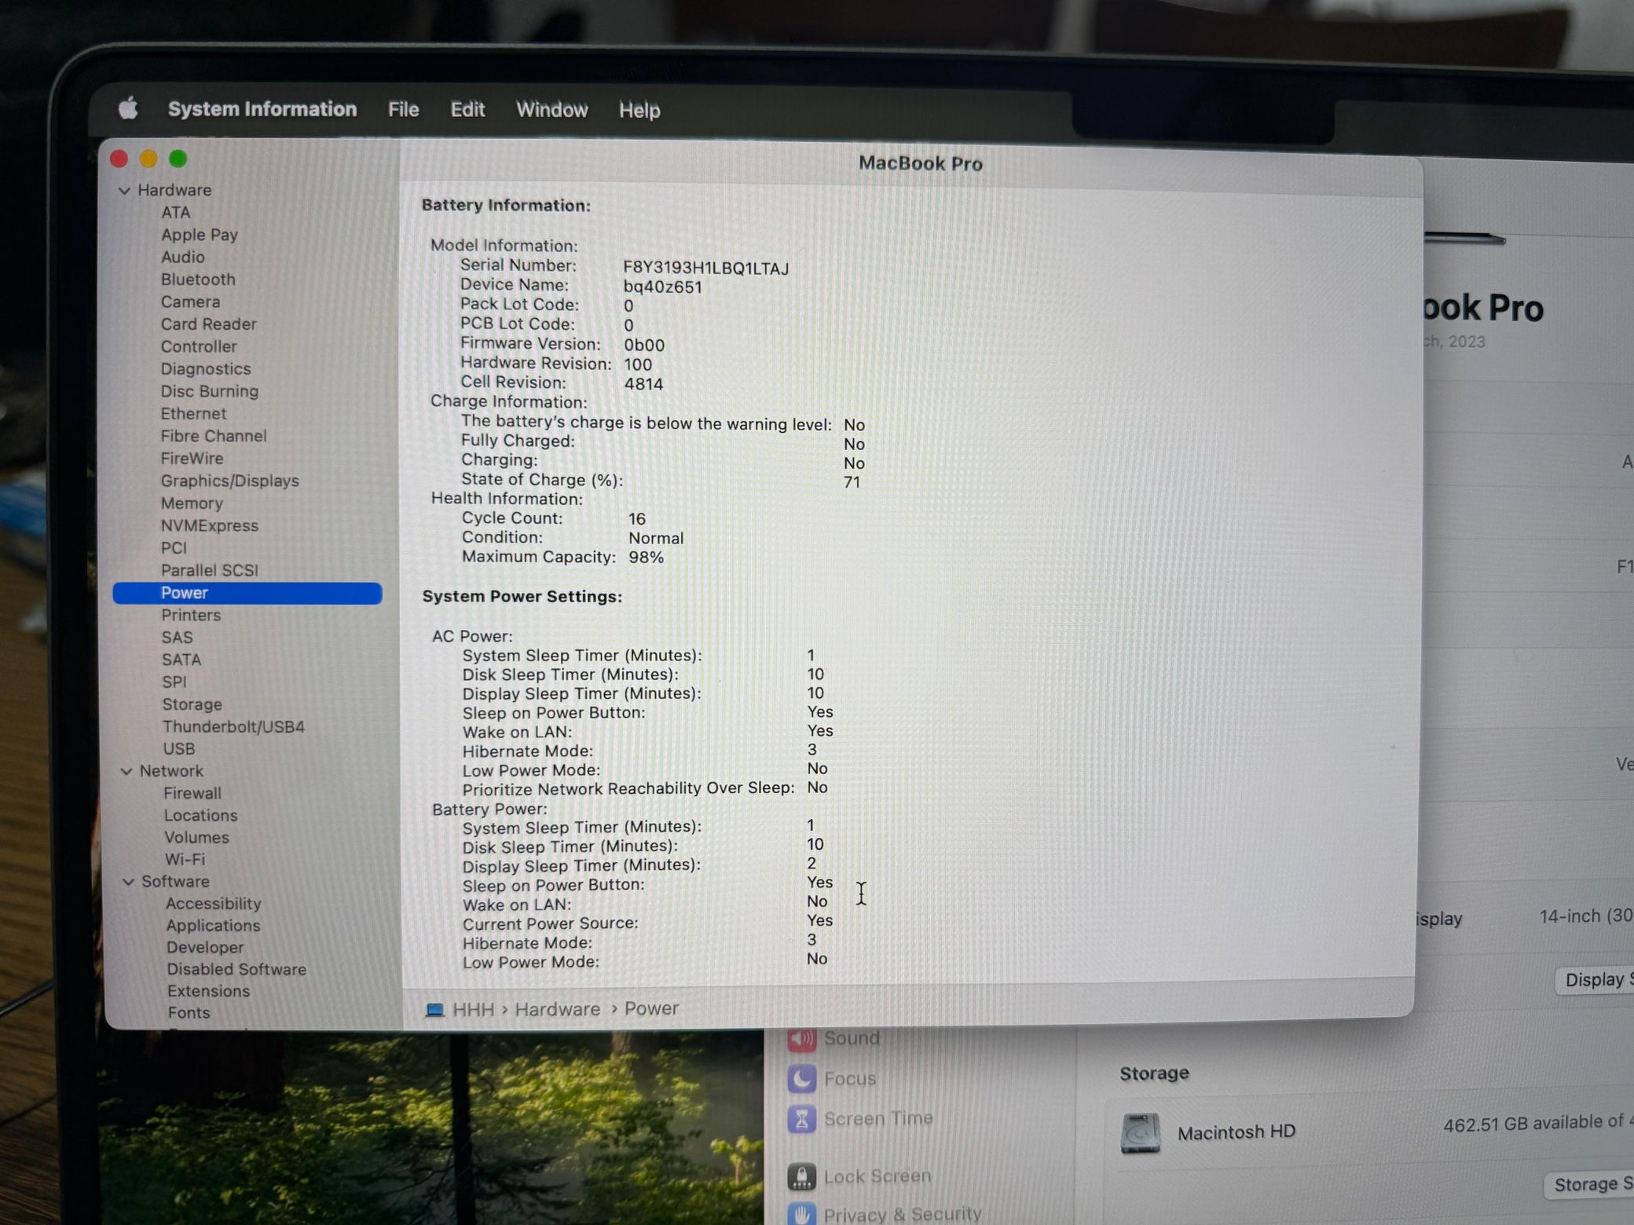Screen dimensions: 1634x1225
Task: Select Apple Pay in the sidebar
Action: pos(199,234)
